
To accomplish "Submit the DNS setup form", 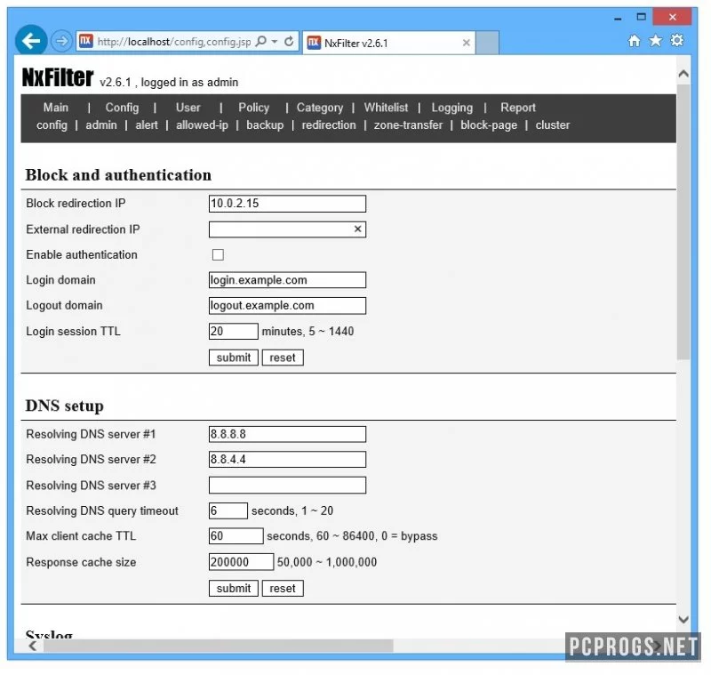I will (234, 589).
